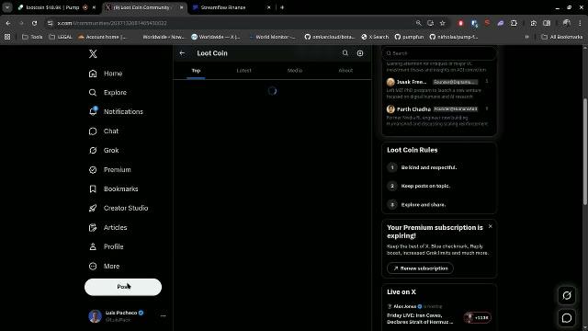Image resolution: width=588 pixels, height=331 pixels.
Task: Click the Luis Pacheco avatar
Action: (95, 316)
